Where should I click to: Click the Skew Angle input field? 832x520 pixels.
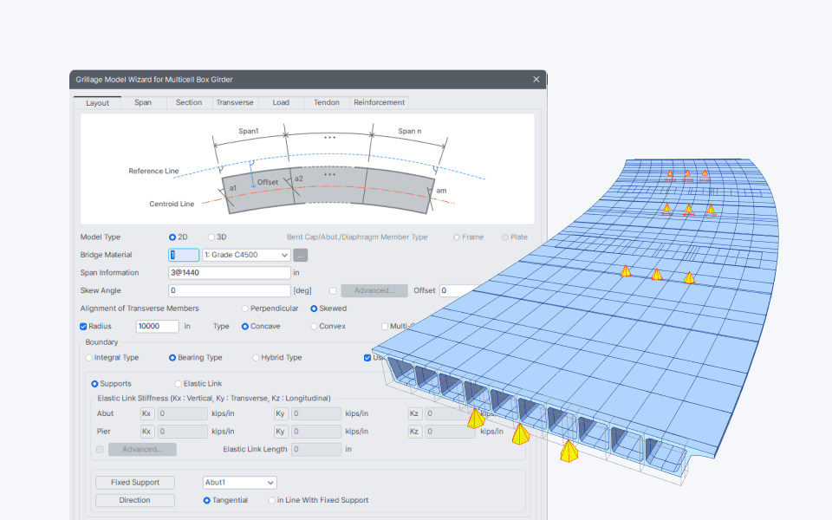pos(229,291)
